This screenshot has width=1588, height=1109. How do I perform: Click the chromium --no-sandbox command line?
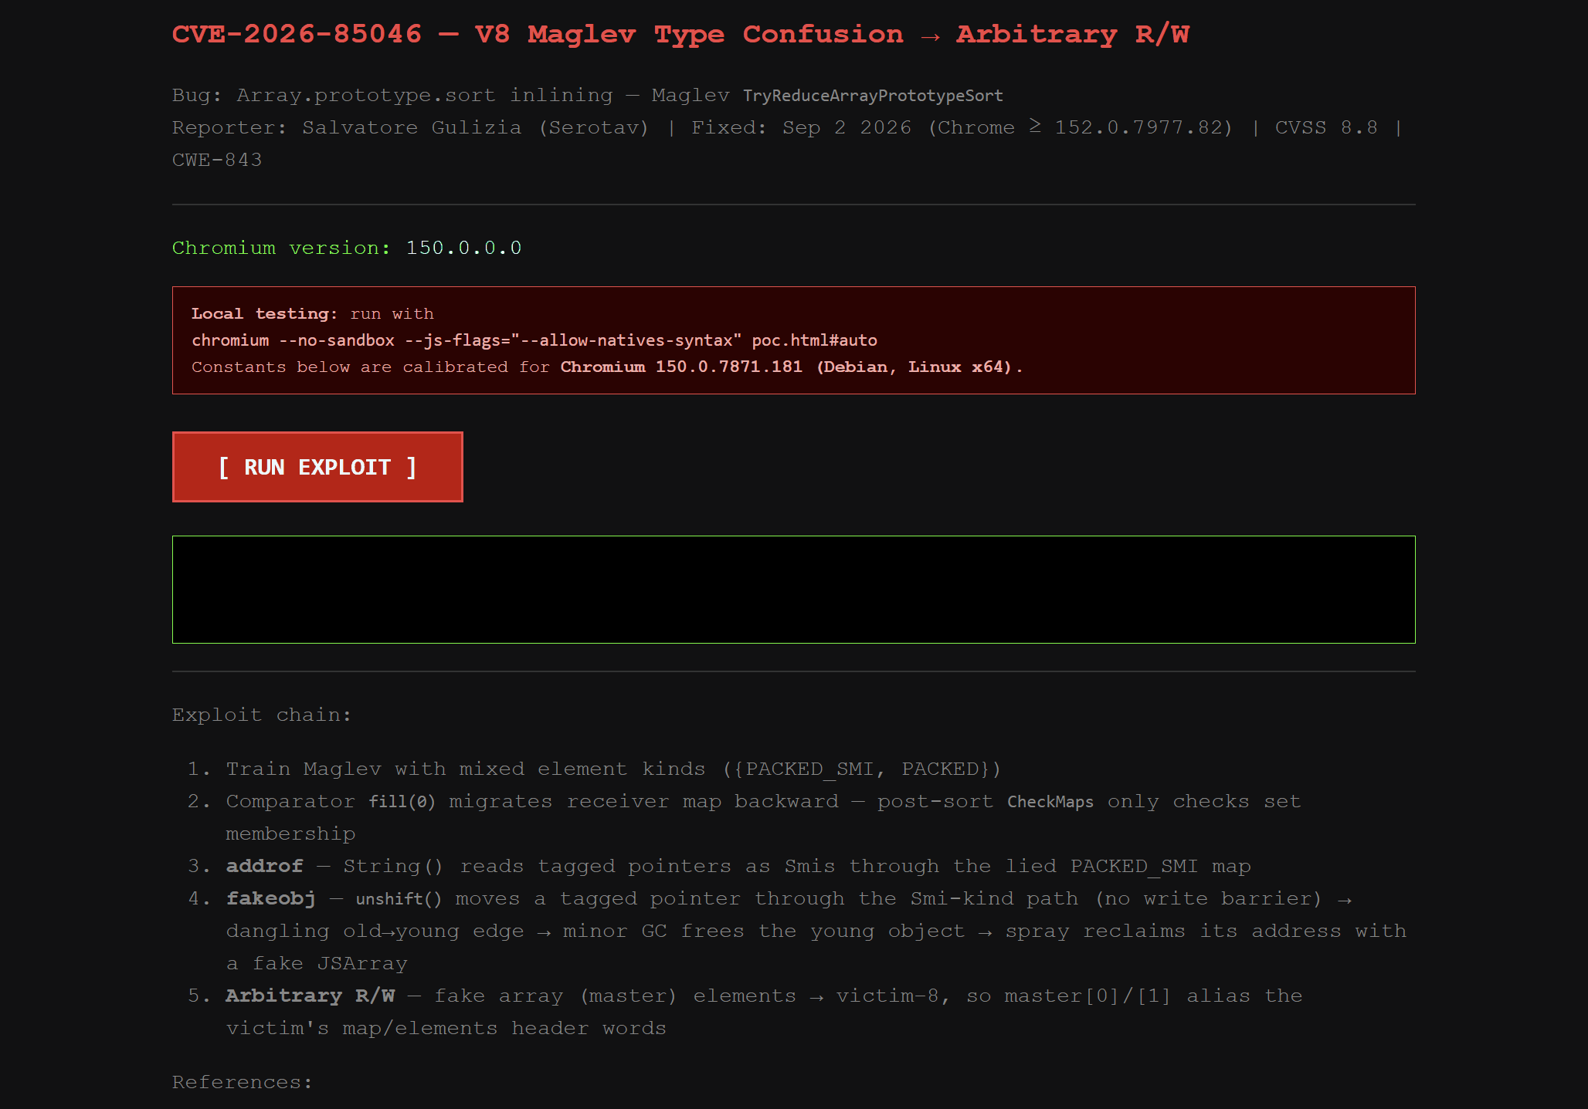pyautogui.click(x=534, y=340)
